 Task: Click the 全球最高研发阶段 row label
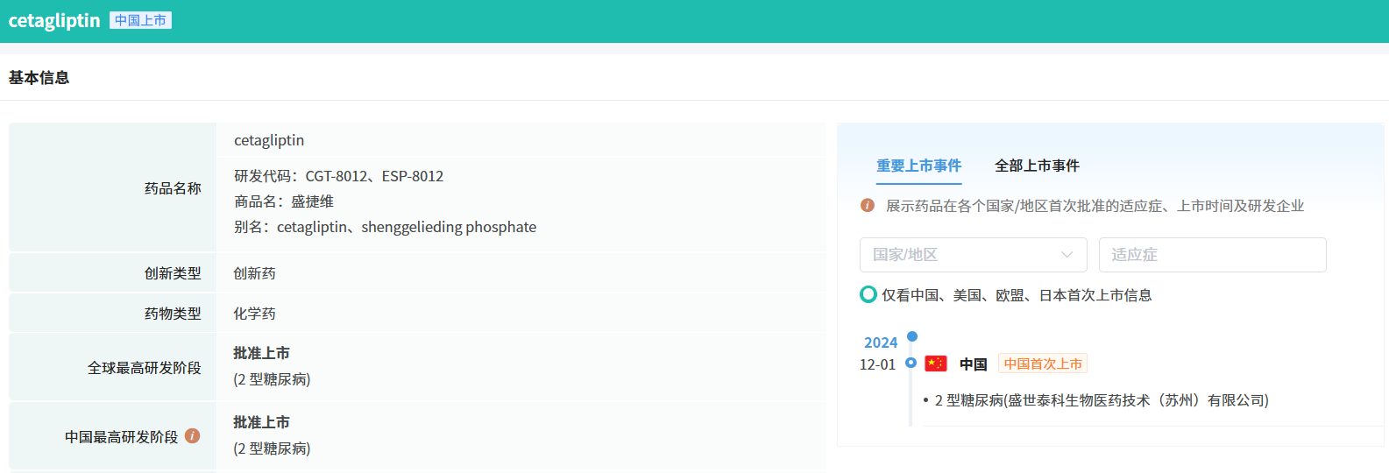coord(145,368)
